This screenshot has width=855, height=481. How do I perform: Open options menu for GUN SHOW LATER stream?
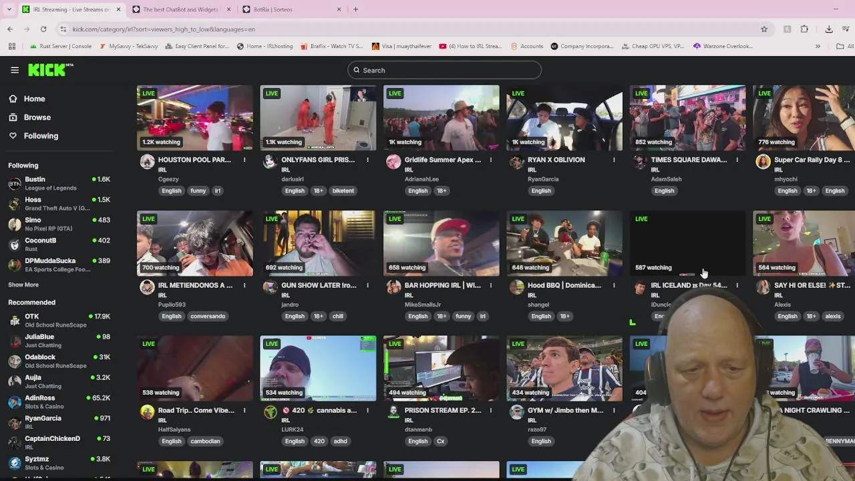[367, 285]
